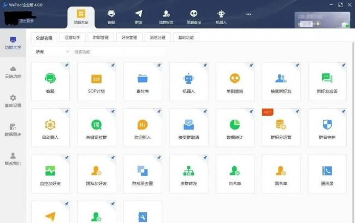Click the vertical scrollbar on the right
Viewport: 355px width, 223px height.
[353, 133]
